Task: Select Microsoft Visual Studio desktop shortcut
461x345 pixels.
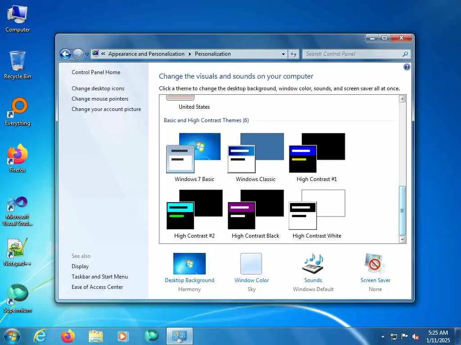Action: click(x=18, y=211)
